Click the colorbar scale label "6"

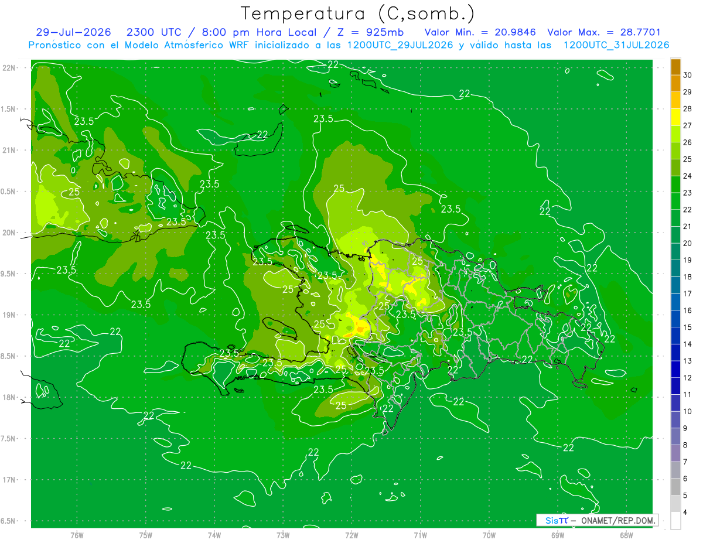(685, 479)
